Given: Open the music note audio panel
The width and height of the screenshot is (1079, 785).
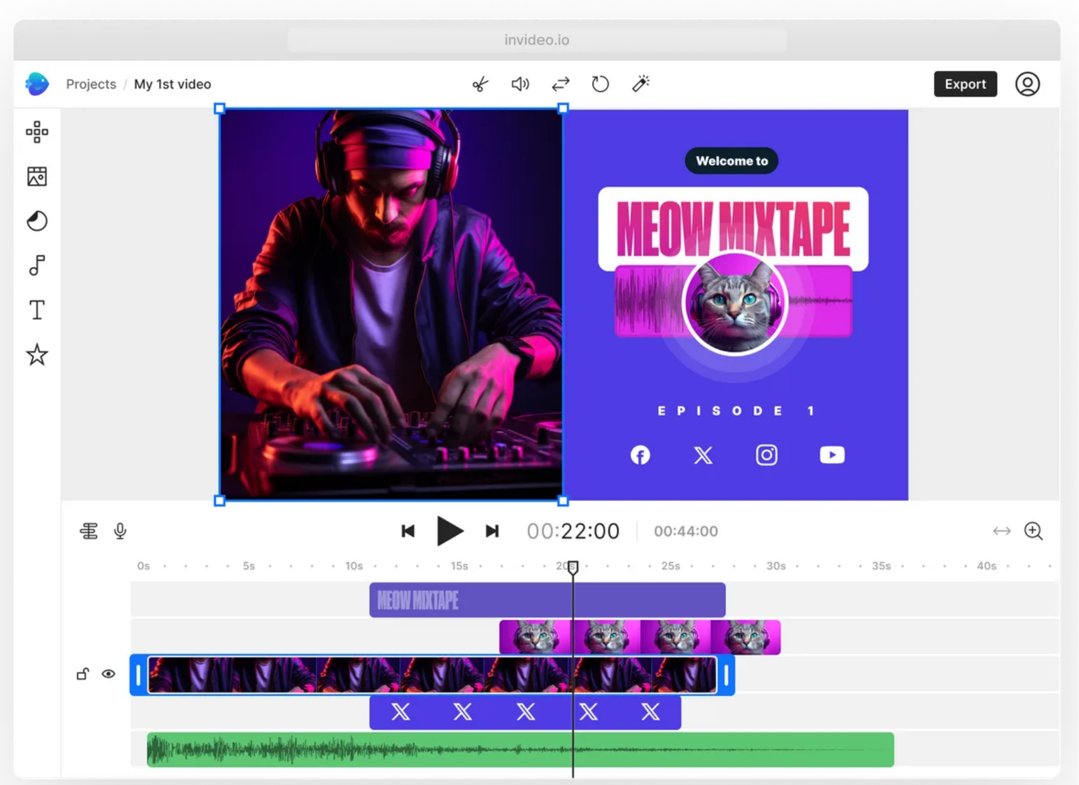Looking at the screenshot, I should (x=37, y=266).
